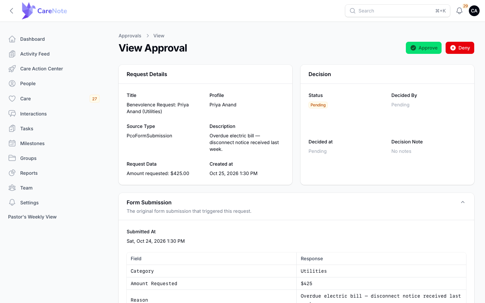The width and height of the screenshot is (485, 303).
Task: Click the 'Oct 25, 2026 1:30 PM' created date
Action: [x=233, y=173]
